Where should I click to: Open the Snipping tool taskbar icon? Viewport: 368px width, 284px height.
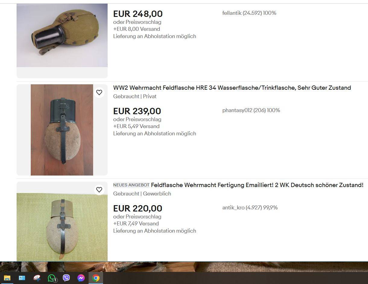point(37,278)
